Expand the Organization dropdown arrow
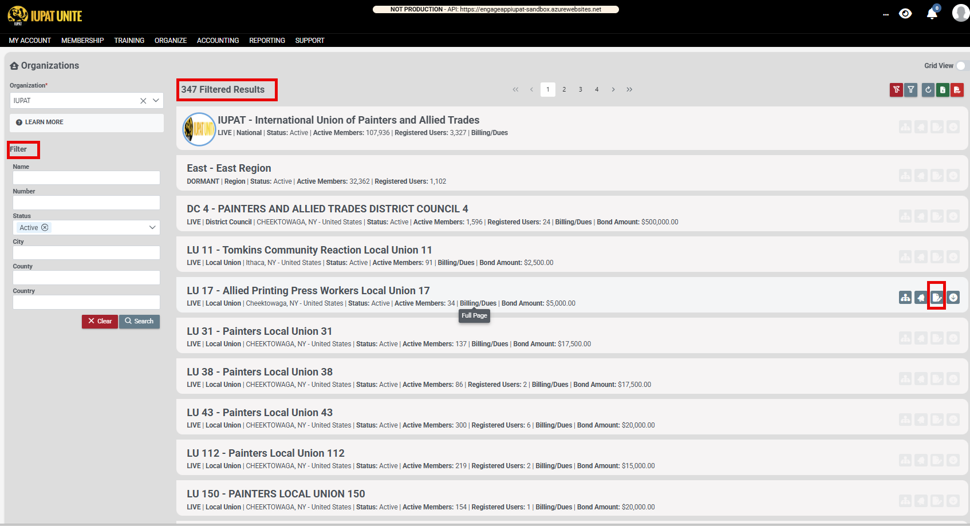970x526 pixels. 156,101
